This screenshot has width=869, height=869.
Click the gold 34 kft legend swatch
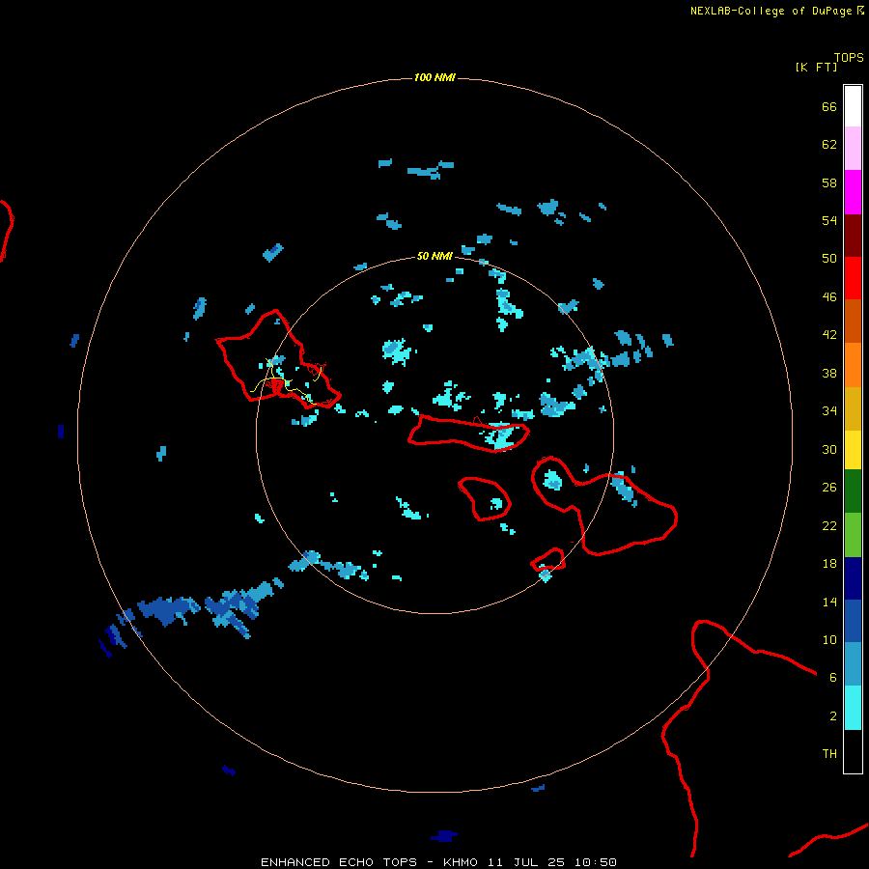tap(853, 408)
